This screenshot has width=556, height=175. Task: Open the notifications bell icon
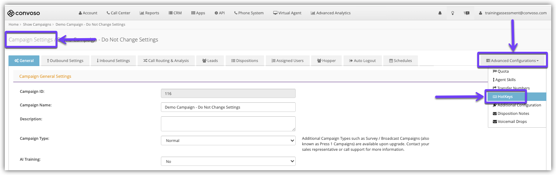(x=440, y=13)
